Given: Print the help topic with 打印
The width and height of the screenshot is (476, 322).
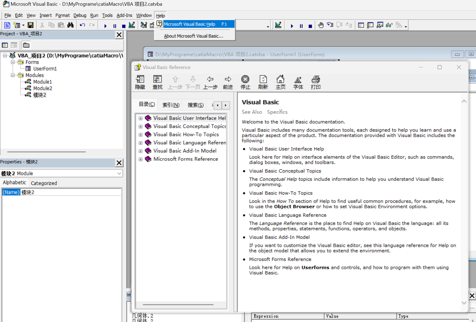Looking at the screenshot, I should pyautogui.click(x=316, y=82).
